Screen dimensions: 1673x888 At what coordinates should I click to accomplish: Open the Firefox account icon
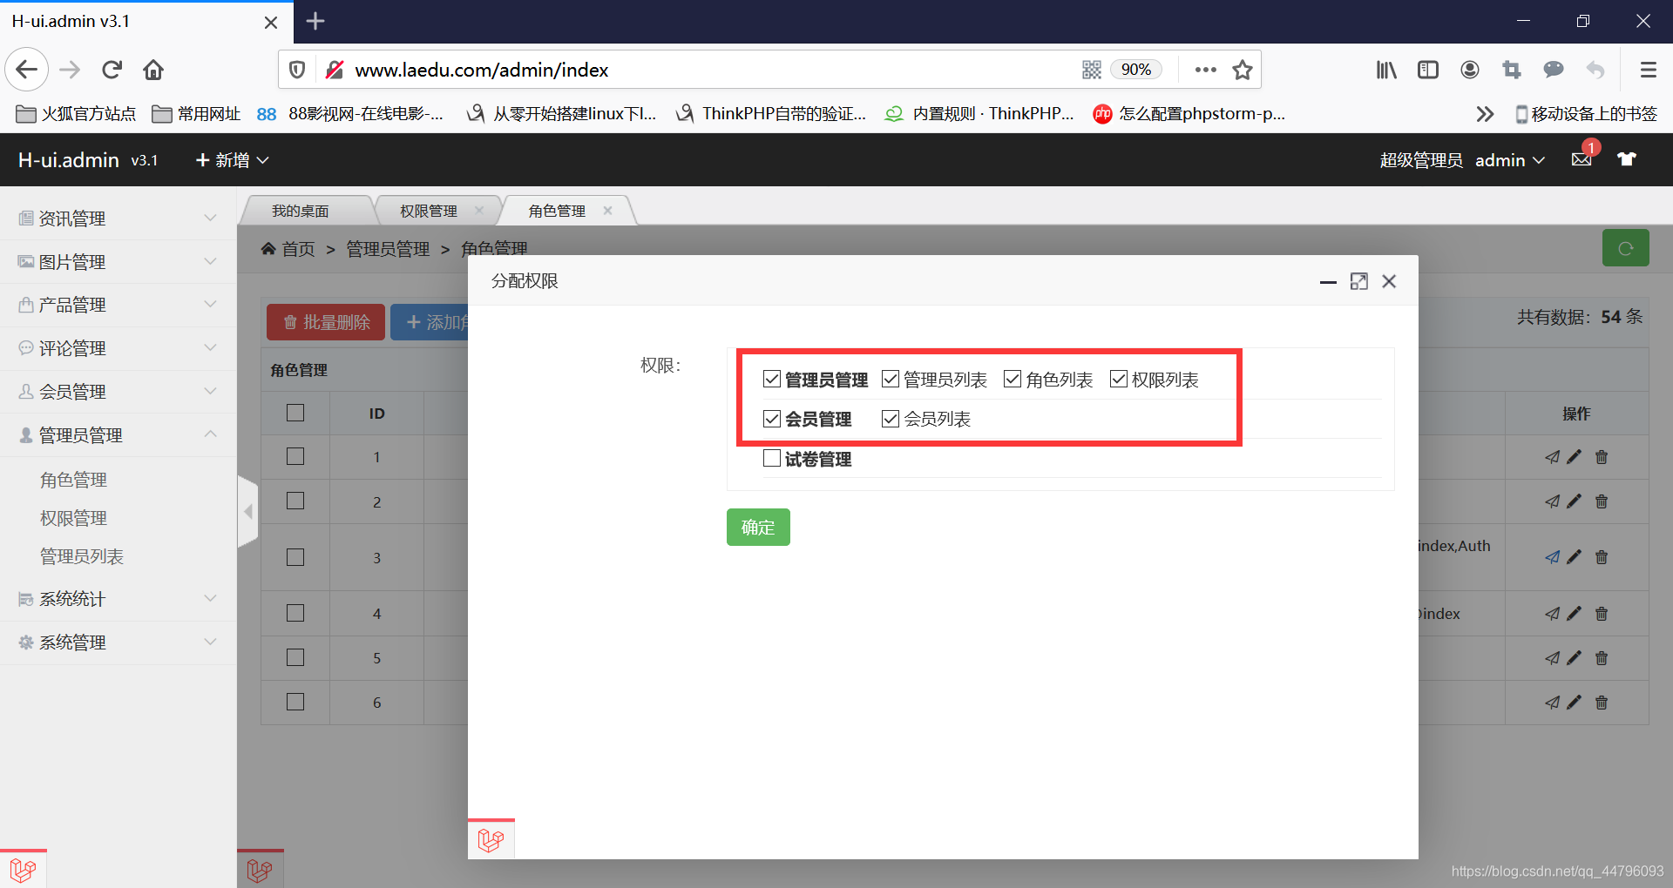(x=1470, y=70)
